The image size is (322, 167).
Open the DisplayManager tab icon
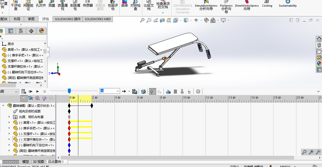pyautogui.click(x=41, y=31)
